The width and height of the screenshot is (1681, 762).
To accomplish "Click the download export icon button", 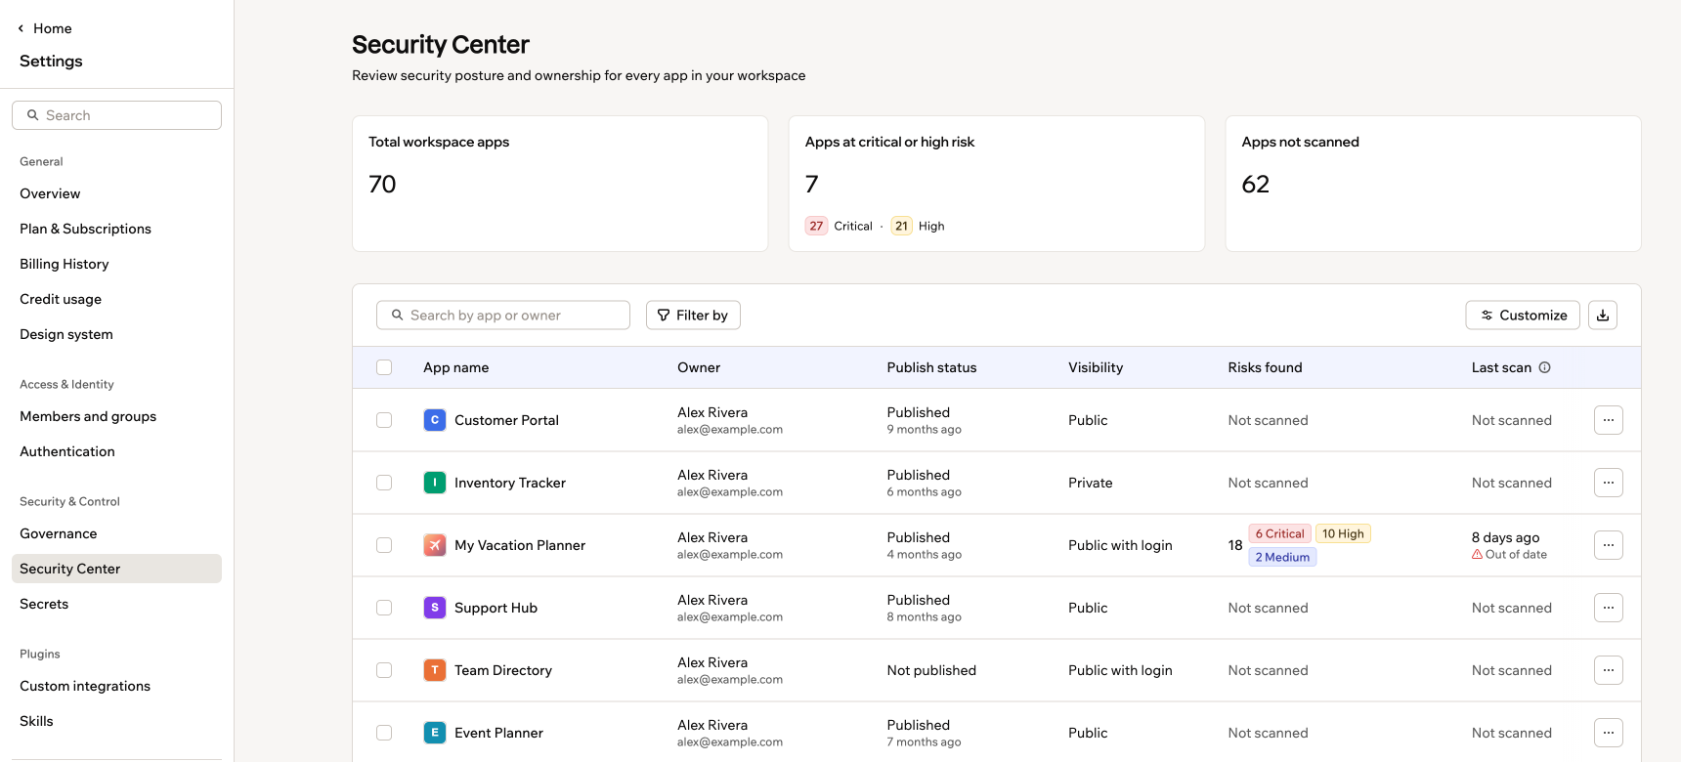I will click(x=1603, y=315).
